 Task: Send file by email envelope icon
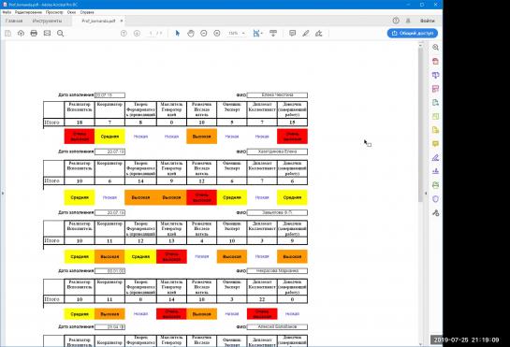[x=47, y=33]
